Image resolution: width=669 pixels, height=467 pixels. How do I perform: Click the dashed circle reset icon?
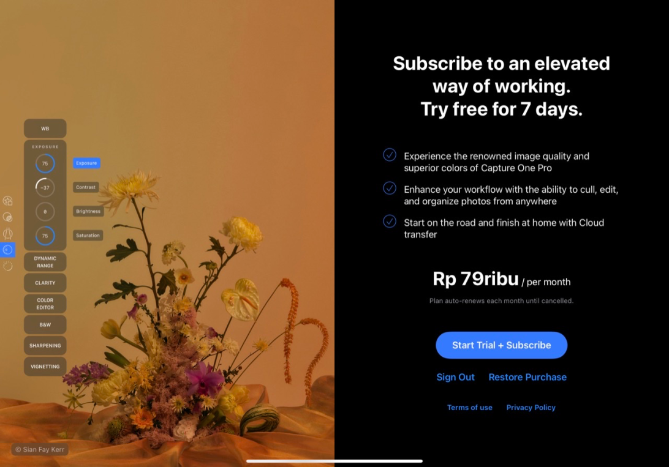(x=8, y=266)
